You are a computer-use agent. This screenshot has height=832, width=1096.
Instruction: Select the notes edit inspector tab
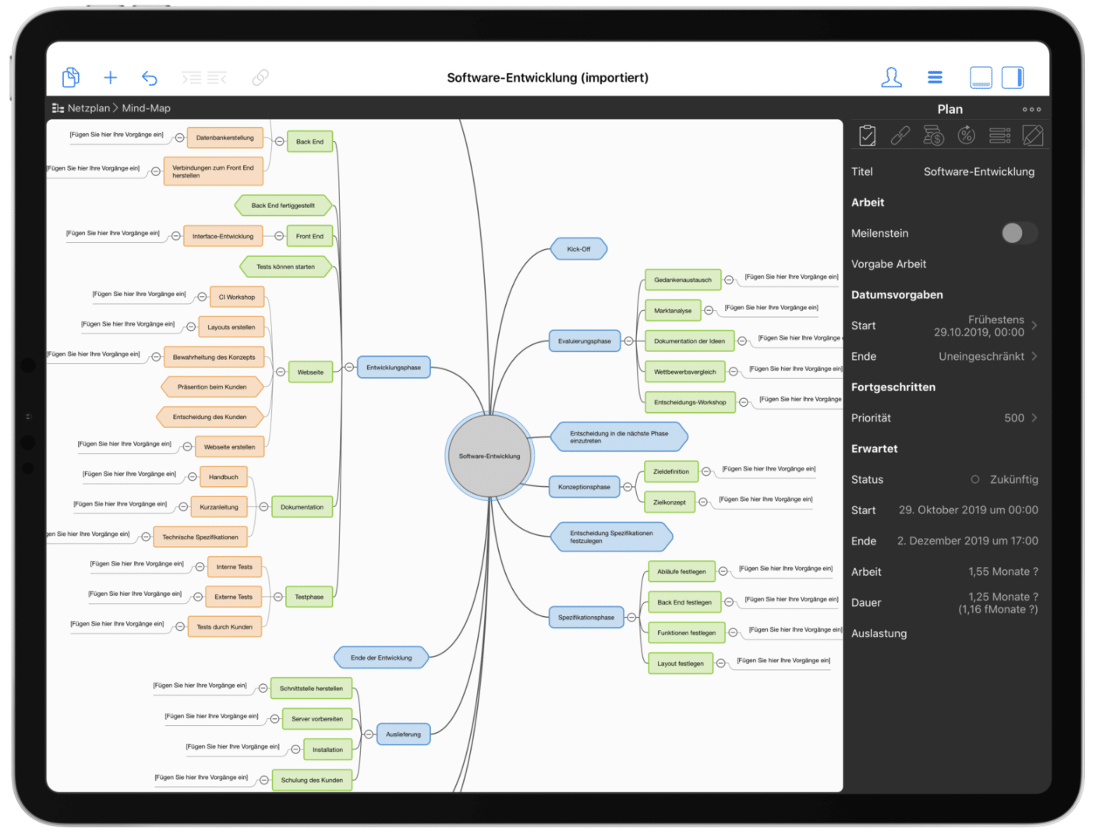[1033, 136]
